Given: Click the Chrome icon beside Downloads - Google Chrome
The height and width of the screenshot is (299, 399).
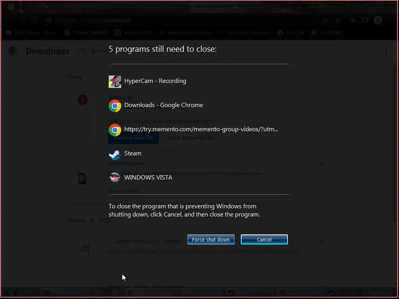Looking at the screenshot, I should (115, 106).
